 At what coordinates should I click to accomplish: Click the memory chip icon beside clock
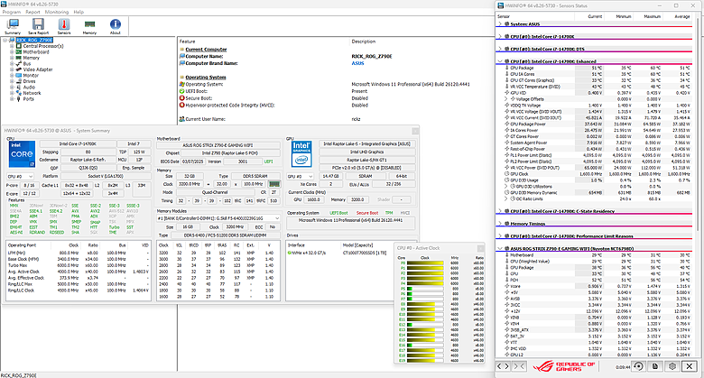point(273,184)
